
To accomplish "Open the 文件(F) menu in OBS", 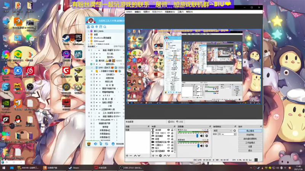I will (129, 12).
